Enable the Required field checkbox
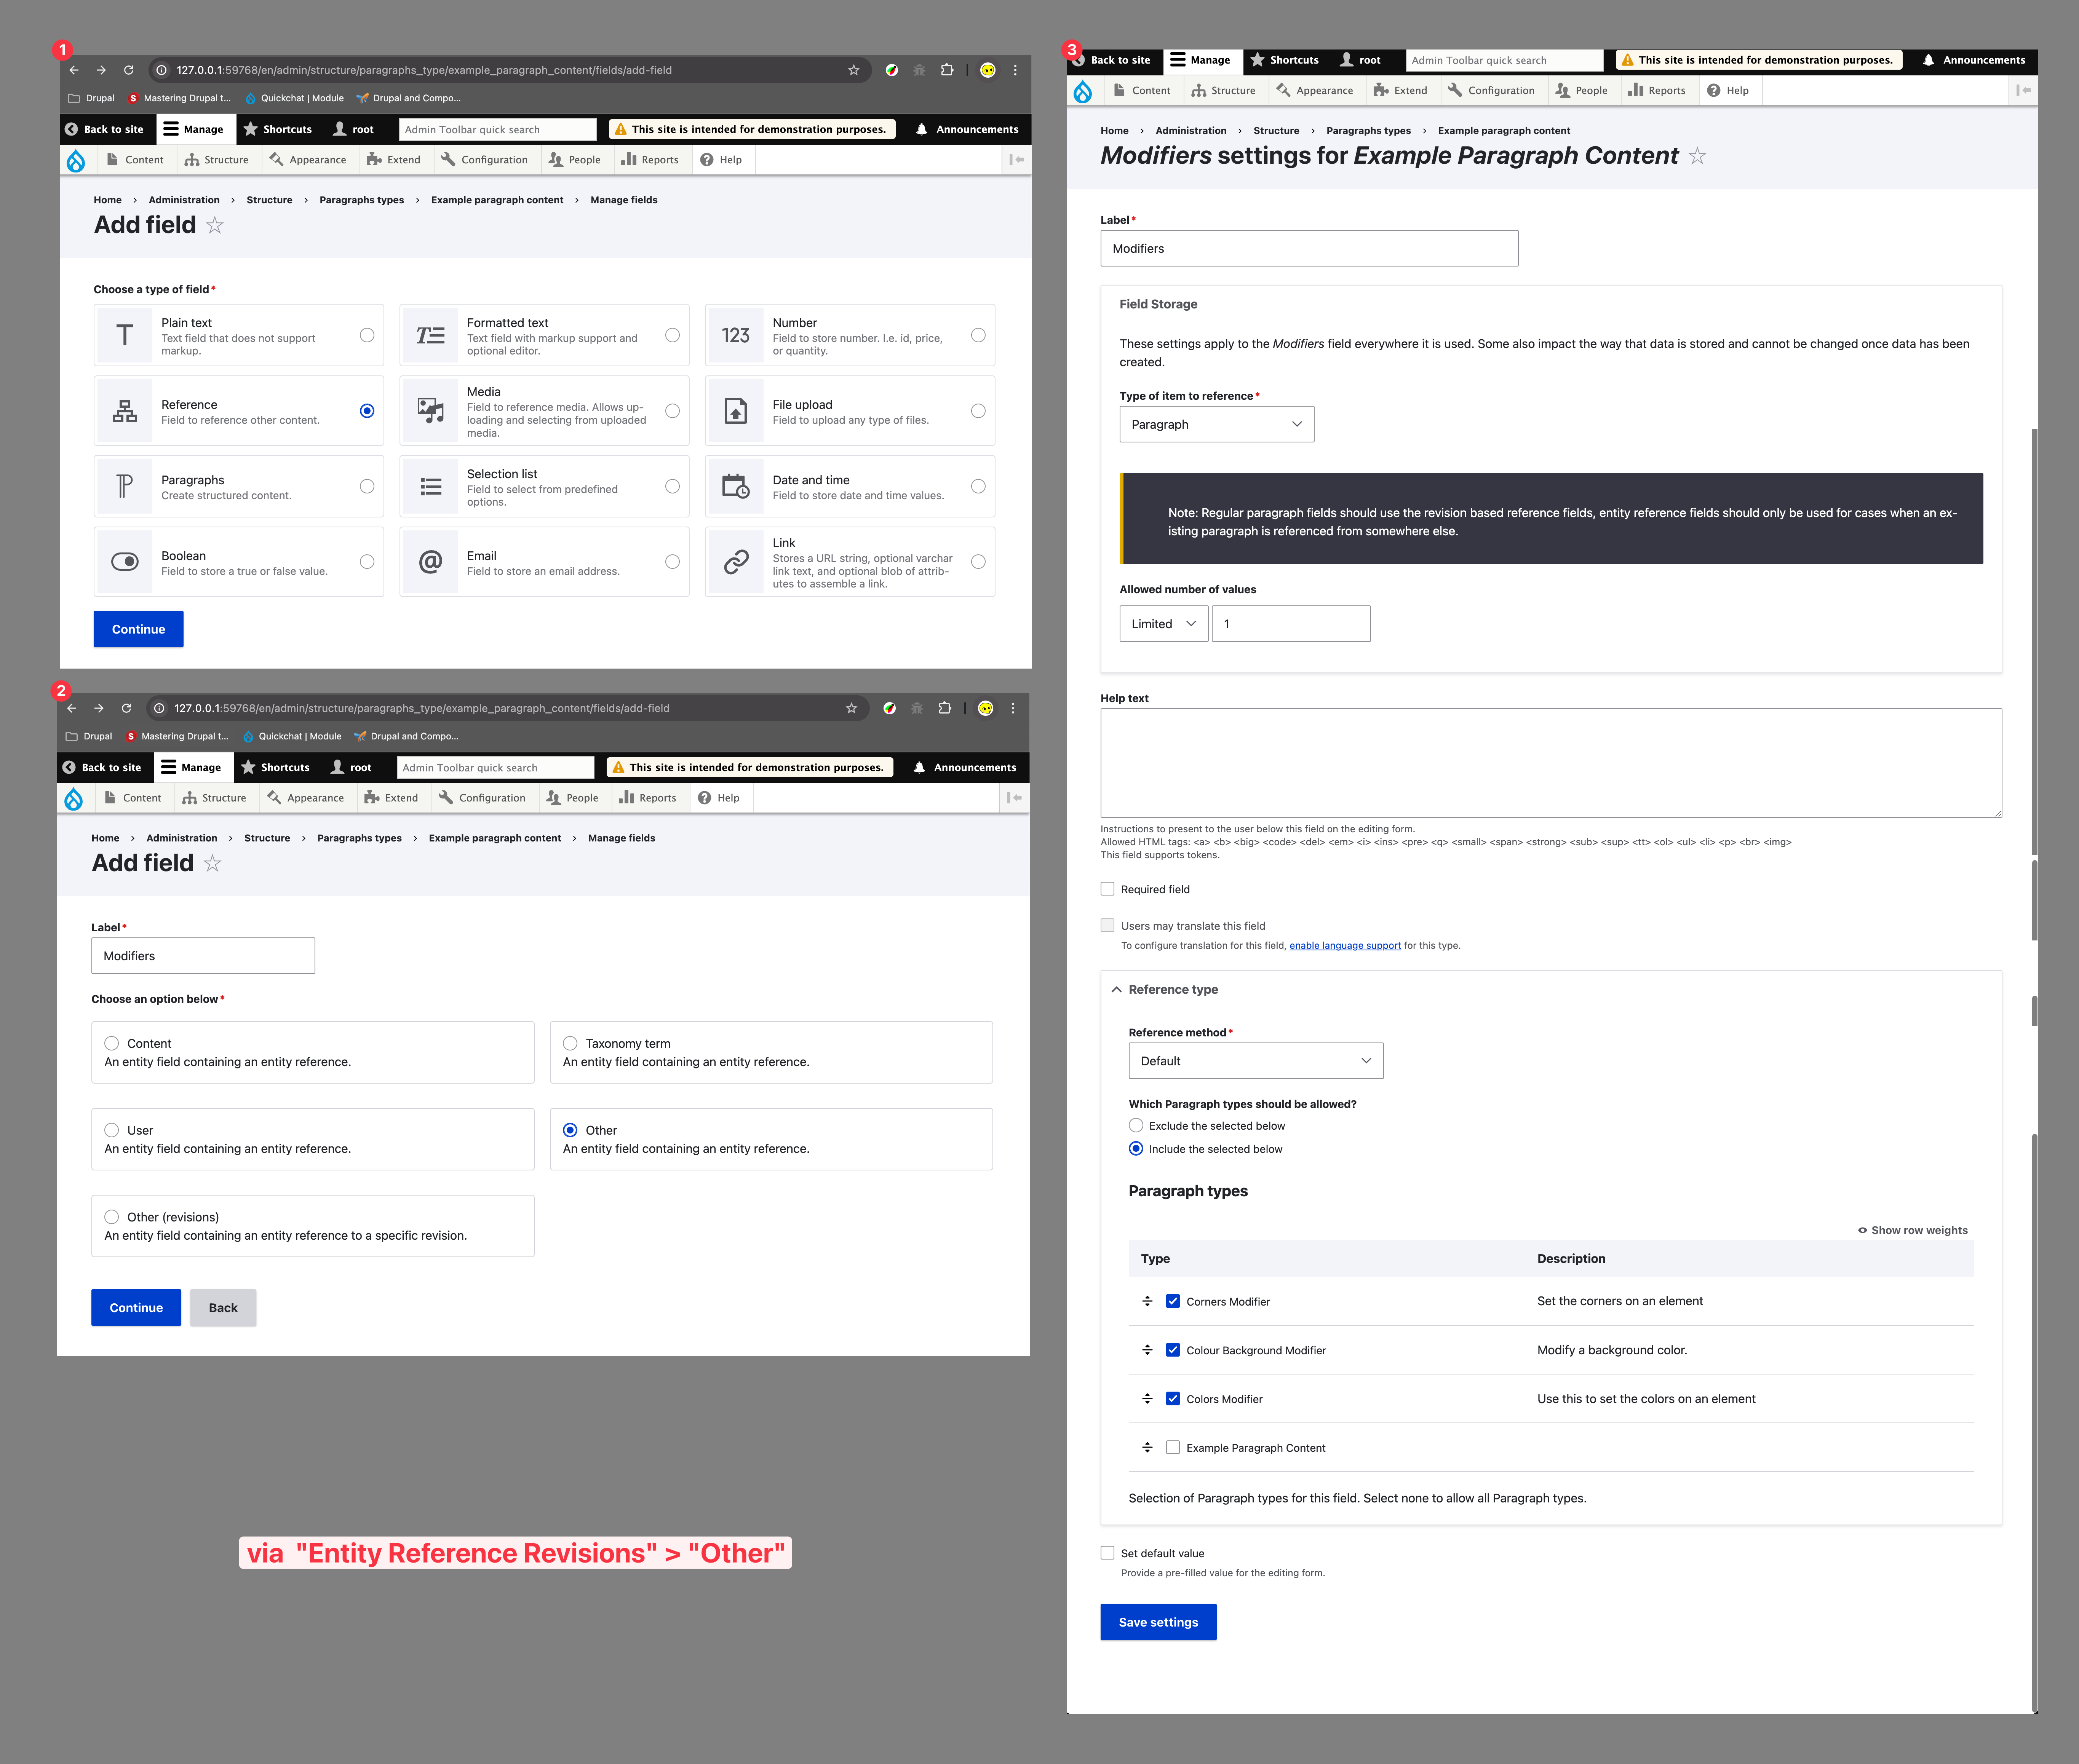This screenshot has width=2079, height=1764. click(1107, 889)
